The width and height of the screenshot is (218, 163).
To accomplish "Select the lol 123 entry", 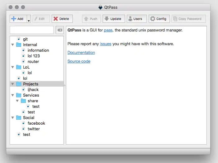I will 37,56.
